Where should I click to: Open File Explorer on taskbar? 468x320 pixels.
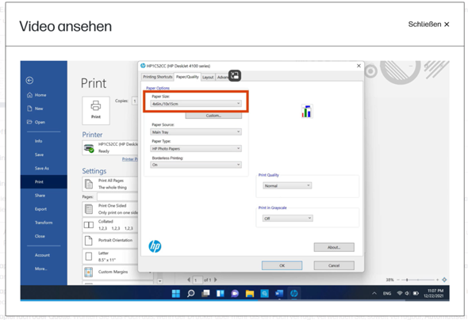tap(250, 294)
